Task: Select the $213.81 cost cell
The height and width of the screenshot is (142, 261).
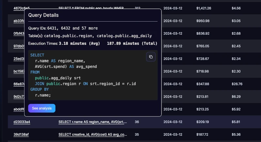Action: (x=202, y=97)
